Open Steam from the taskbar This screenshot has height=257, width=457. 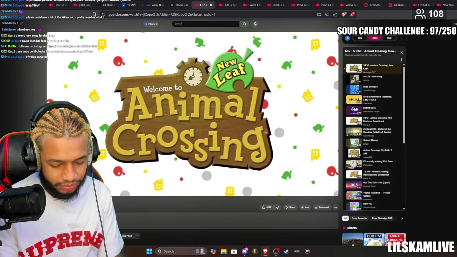tap(286, 251)
